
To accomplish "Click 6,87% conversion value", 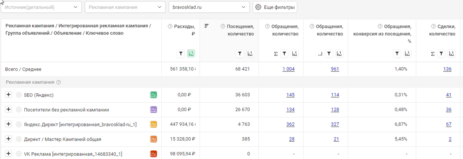I will tap(400, 124).
